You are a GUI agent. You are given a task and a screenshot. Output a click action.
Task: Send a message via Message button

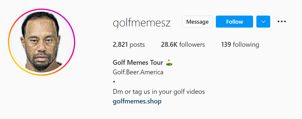197,22
